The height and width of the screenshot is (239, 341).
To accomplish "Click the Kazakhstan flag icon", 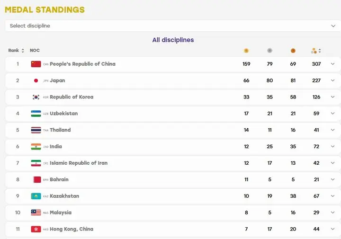I will tap(36, 196).
